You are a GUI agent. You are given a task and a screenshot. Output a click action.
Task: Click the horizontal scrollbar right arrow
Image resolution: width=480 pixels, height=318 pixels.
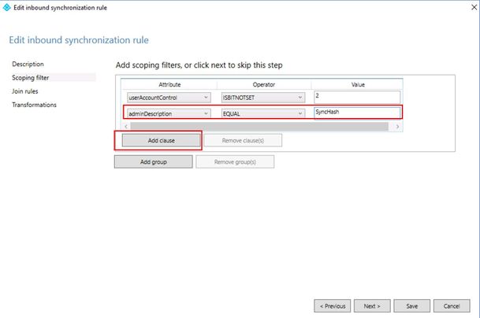click(397, 126)
